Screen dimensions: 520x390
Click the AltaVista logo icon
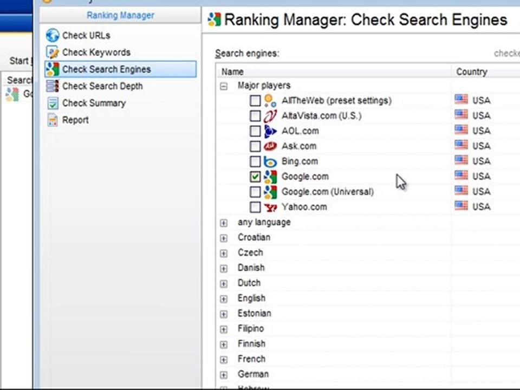point(270,116)
